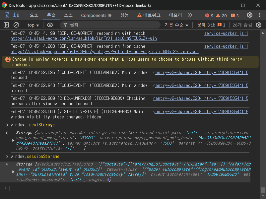Screen dimensions: 266x199
Task: Open console settings gear next to 26개 숨김
Action: point(258,25)
